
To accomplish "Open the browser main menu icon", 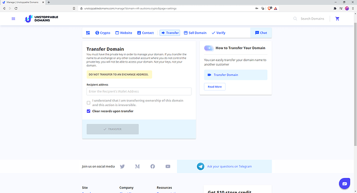I will (353, 8).
